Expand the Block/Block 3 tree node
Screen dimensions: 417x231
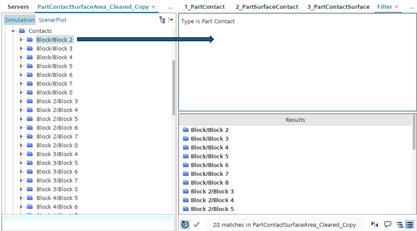click(x=21, y=48)
